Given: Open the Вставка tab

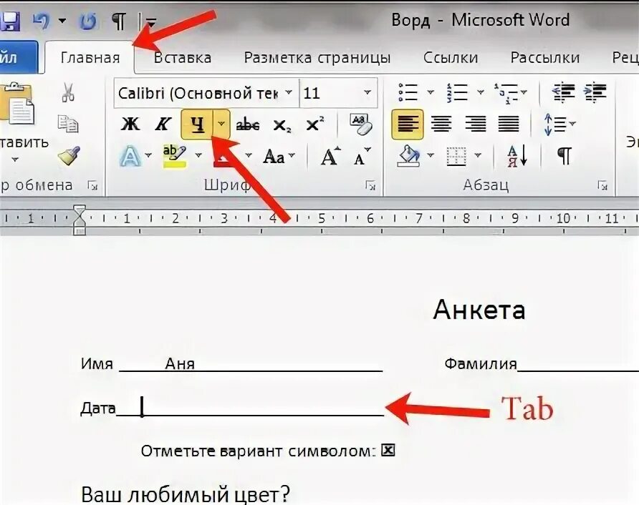Looking at the screenshot, I should (x=183, y=58).
